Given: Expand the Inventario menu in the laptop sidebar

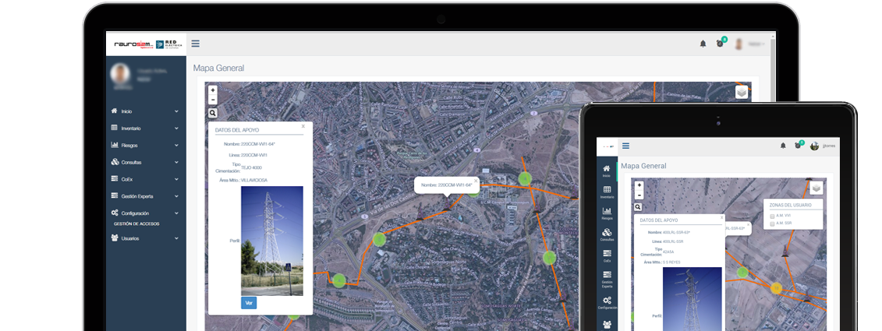Looking at the screenshot, I should click(144, 128).
